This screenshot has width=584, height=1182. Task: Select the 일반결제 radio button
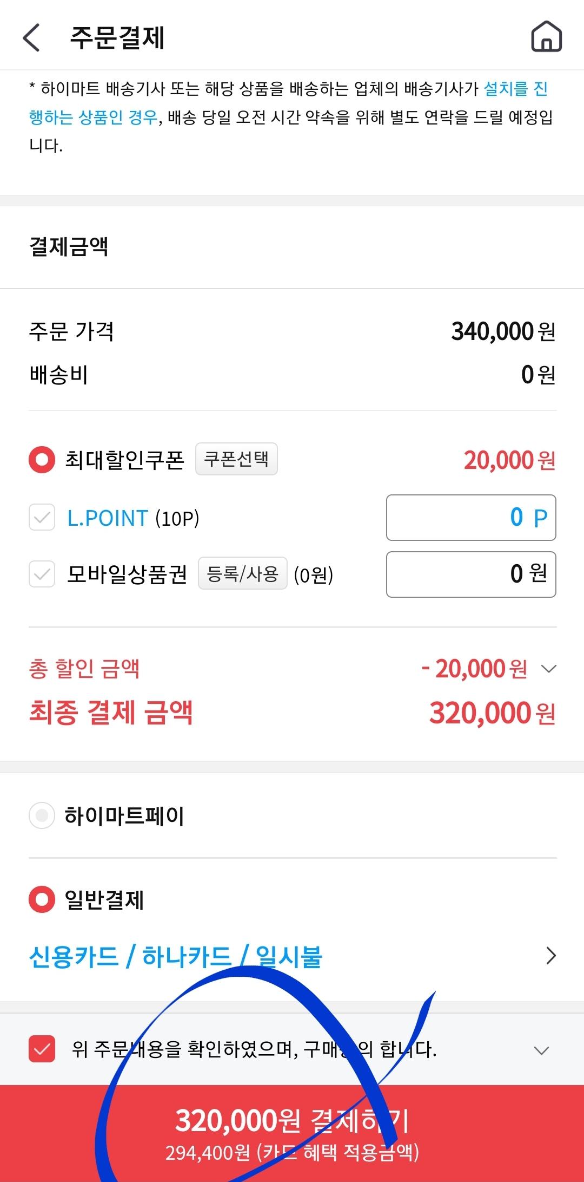(x=42, y=899)
